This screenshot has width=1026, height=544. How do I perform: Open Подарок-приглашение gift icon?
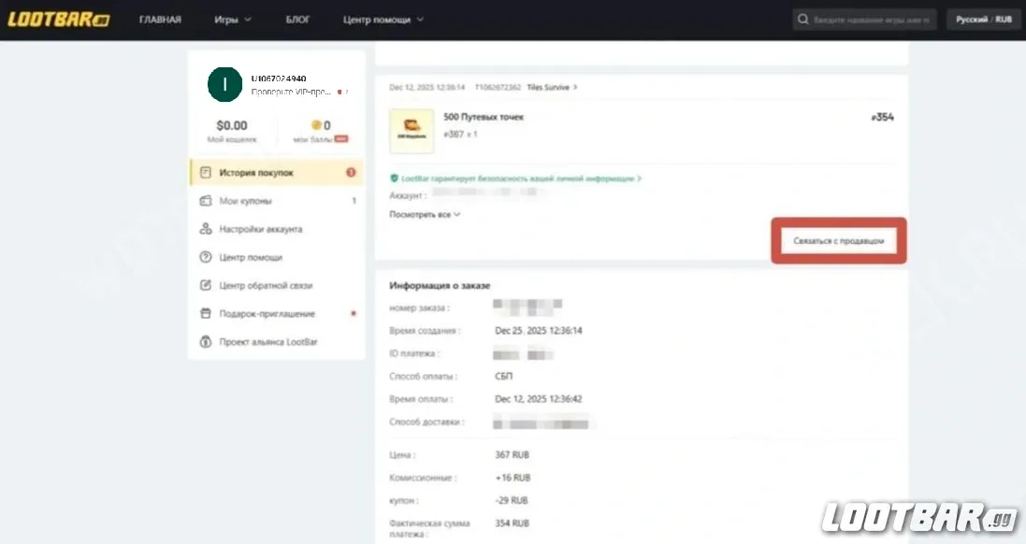[x=206, y=313]
